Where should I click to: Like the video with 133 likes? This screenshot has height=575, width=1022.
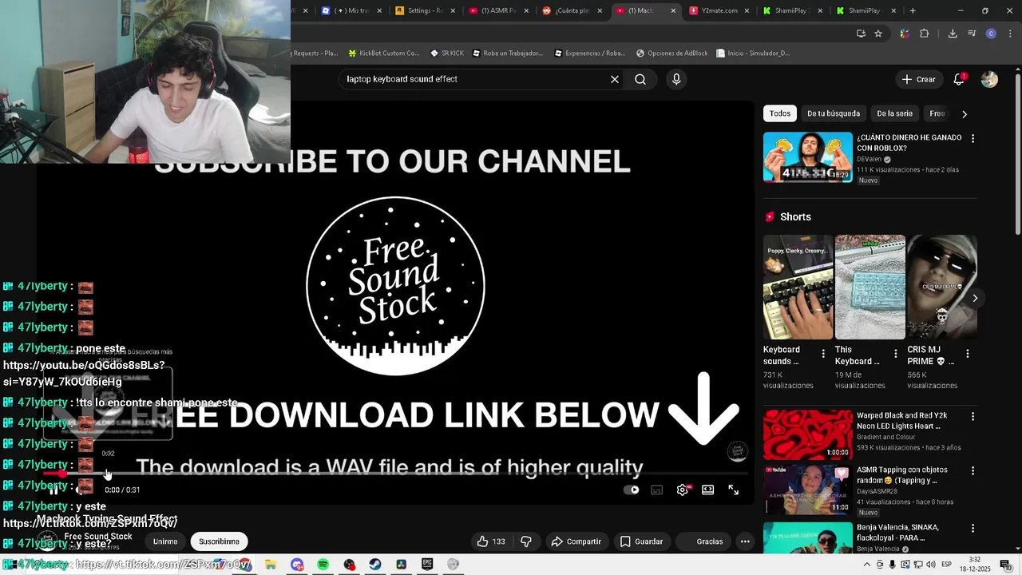point(491,541)
